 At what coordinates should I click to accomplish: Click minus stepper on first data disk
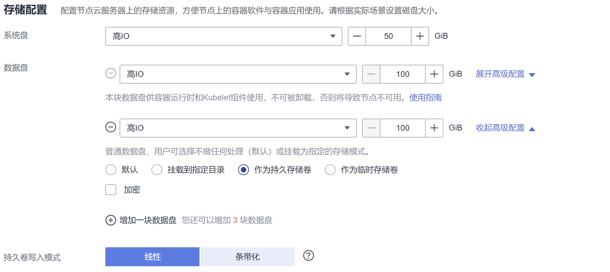(371, 74)
